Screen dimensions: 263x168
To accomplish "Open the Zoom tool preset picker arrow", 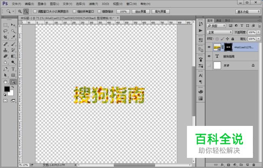I will point(13,11).
